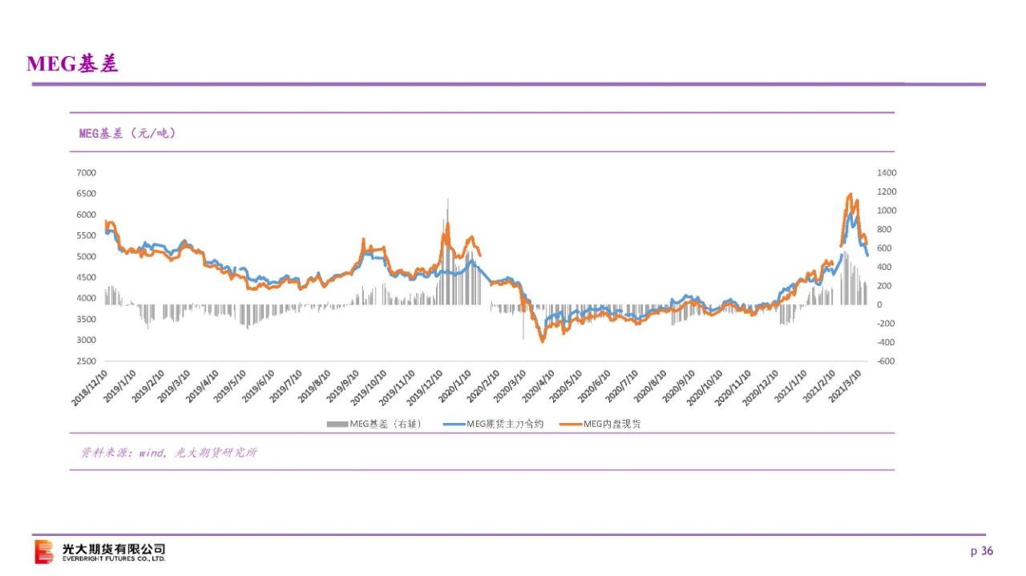The image size is (1026, 576).
Task: Click the blue legend line swatch
Action: (x=454, y=424)
